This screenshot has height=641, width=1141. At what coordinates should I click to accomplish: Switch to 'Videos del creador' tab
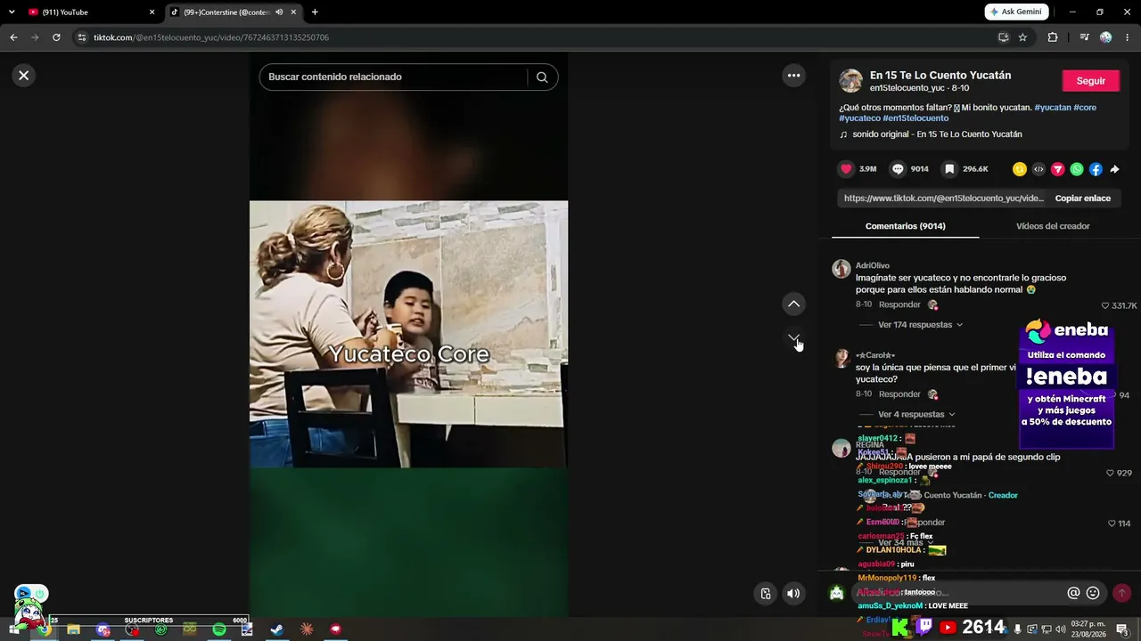click(x=1053, y=226)
